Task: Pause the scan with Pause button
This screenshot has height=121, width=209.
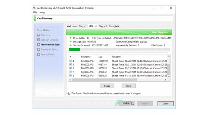Action: coord(107,86)
